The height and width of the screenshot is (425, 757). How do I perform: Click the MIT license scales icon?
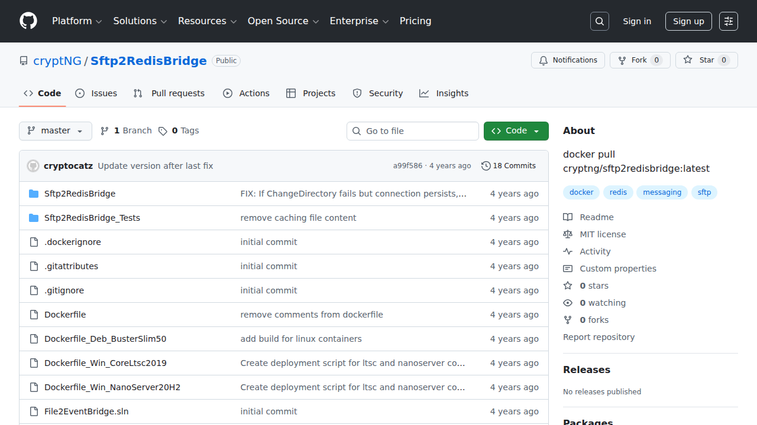pyautogui.click(x=567, y=234)
